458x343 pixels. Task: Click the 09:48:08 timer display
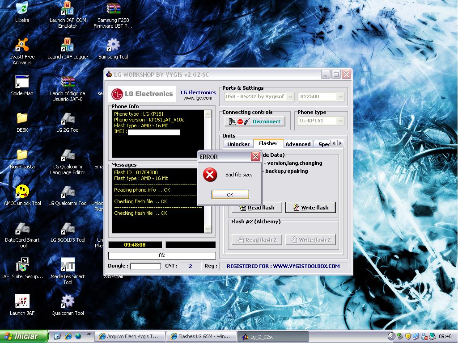coord(135,245)
